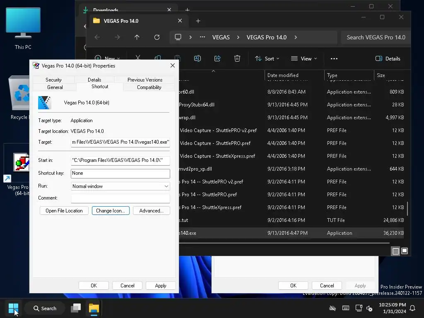This screenshot has width=424, height=318.
Task: Click the Search VEGAS Pro 14.0 box
Action: point(376,37)
